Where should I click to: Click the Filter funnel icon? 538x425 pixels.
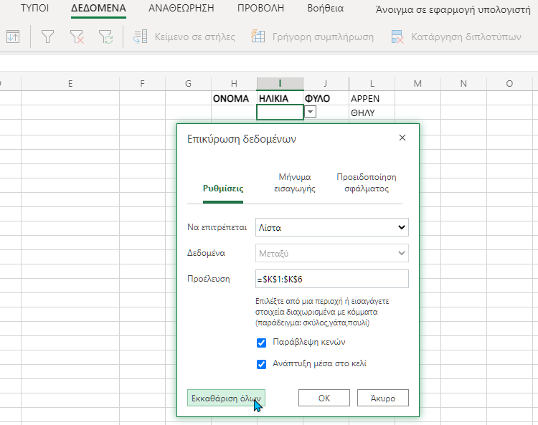point(47,37)
